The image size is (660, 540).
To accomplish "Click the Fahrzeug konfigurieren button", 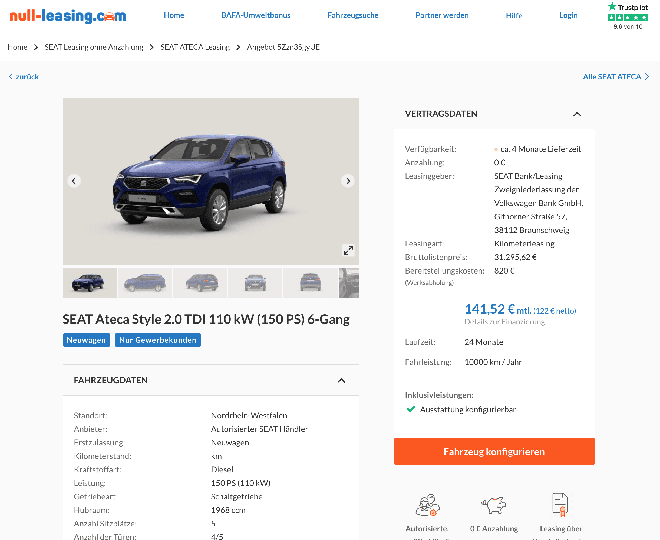I will pyautogui.click(x=494, y=451).
